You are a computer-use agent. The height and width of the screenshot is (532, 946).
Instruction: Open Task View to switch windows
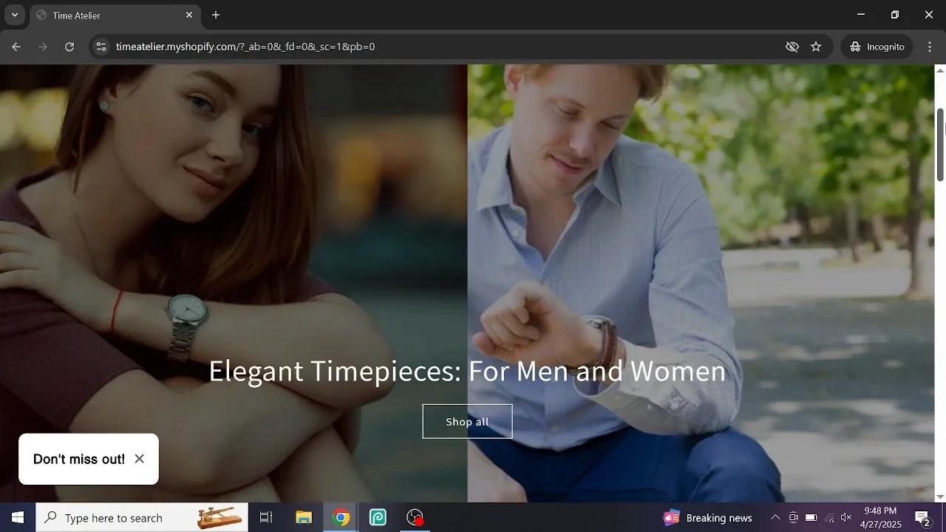point(266,517)
